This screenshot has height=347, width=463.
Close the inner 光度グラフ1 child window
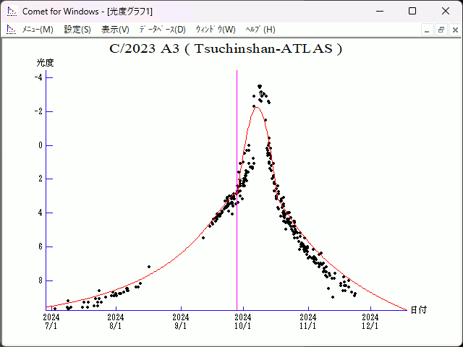coord(454,30)
